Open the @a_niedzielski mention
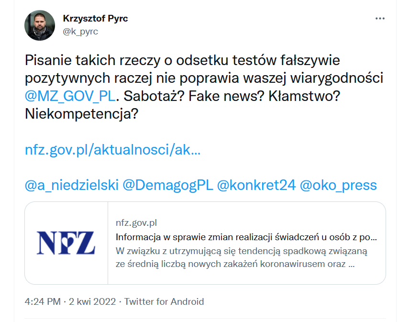Image resolution: width=410 pixels, height=322 pixels. pyautogui.click(x=72, y=185)
